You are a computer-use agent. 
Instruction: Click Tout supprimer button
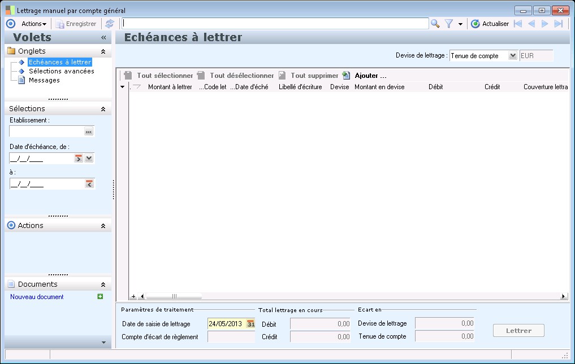pos(308,76)
